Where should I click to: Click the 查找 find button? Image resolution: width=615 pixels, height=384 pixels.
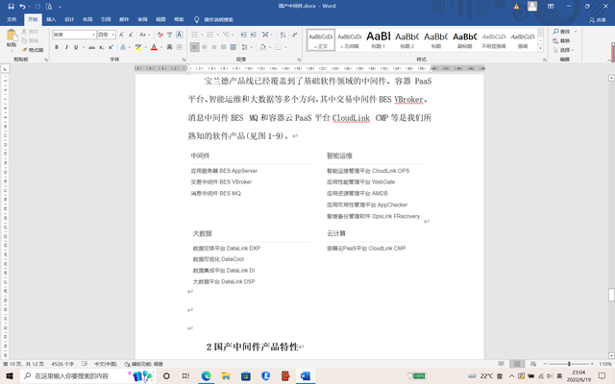point(561,32)
